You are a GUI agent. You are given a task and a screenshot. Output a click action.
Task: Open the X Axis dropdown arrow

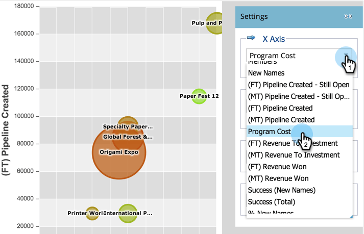346,56
